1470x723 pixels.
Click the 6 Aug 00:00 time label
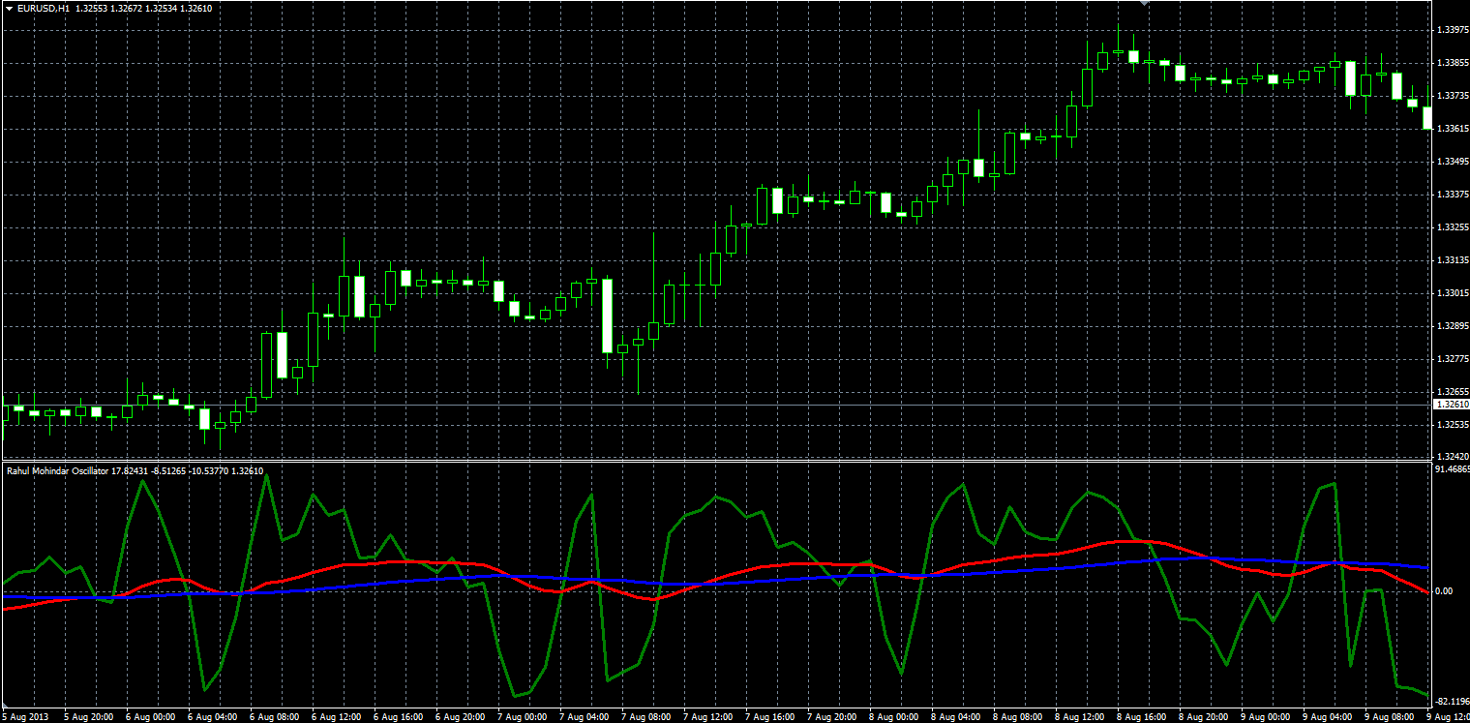(151, 717)
